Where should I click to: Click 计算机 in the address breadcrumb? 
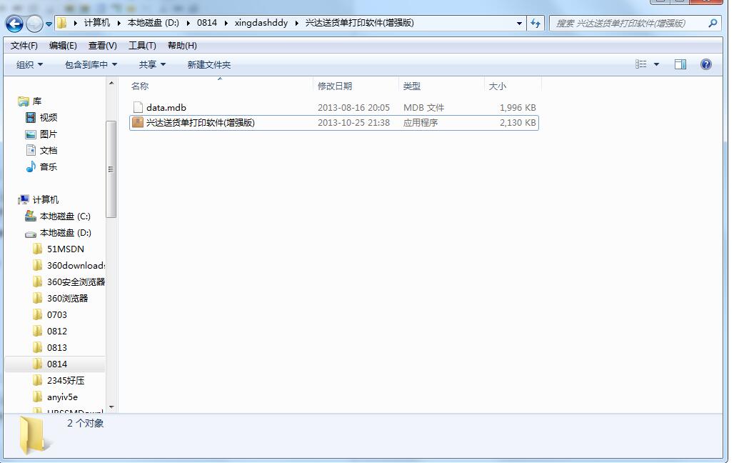point(97,23)
